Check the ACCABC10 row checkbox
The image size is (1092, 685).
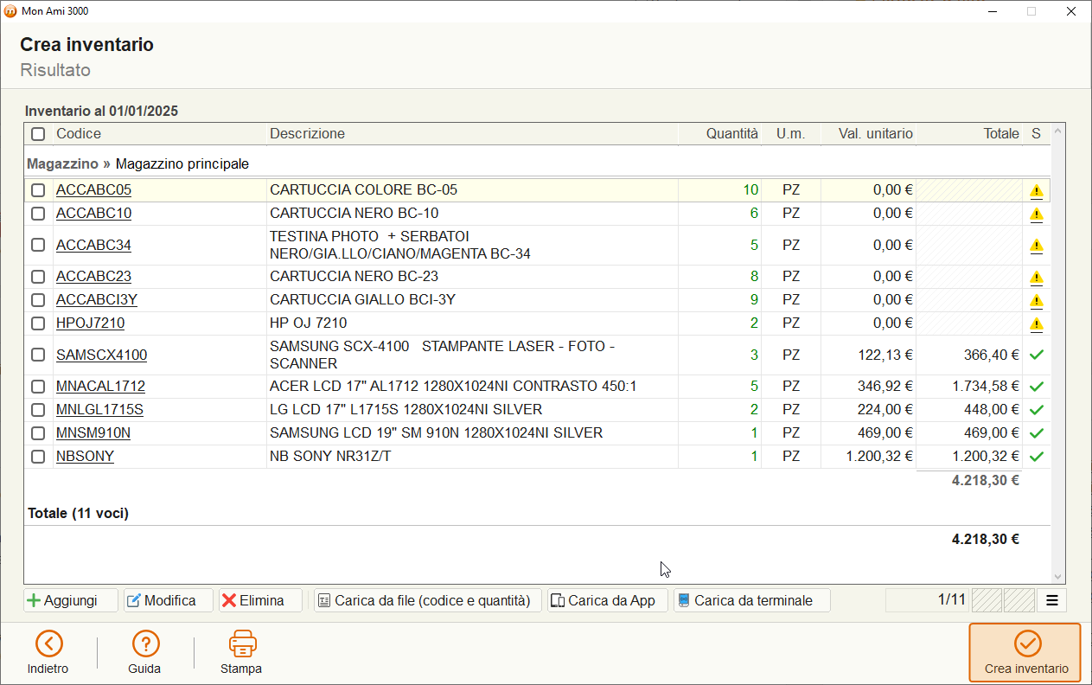point(38,214)
